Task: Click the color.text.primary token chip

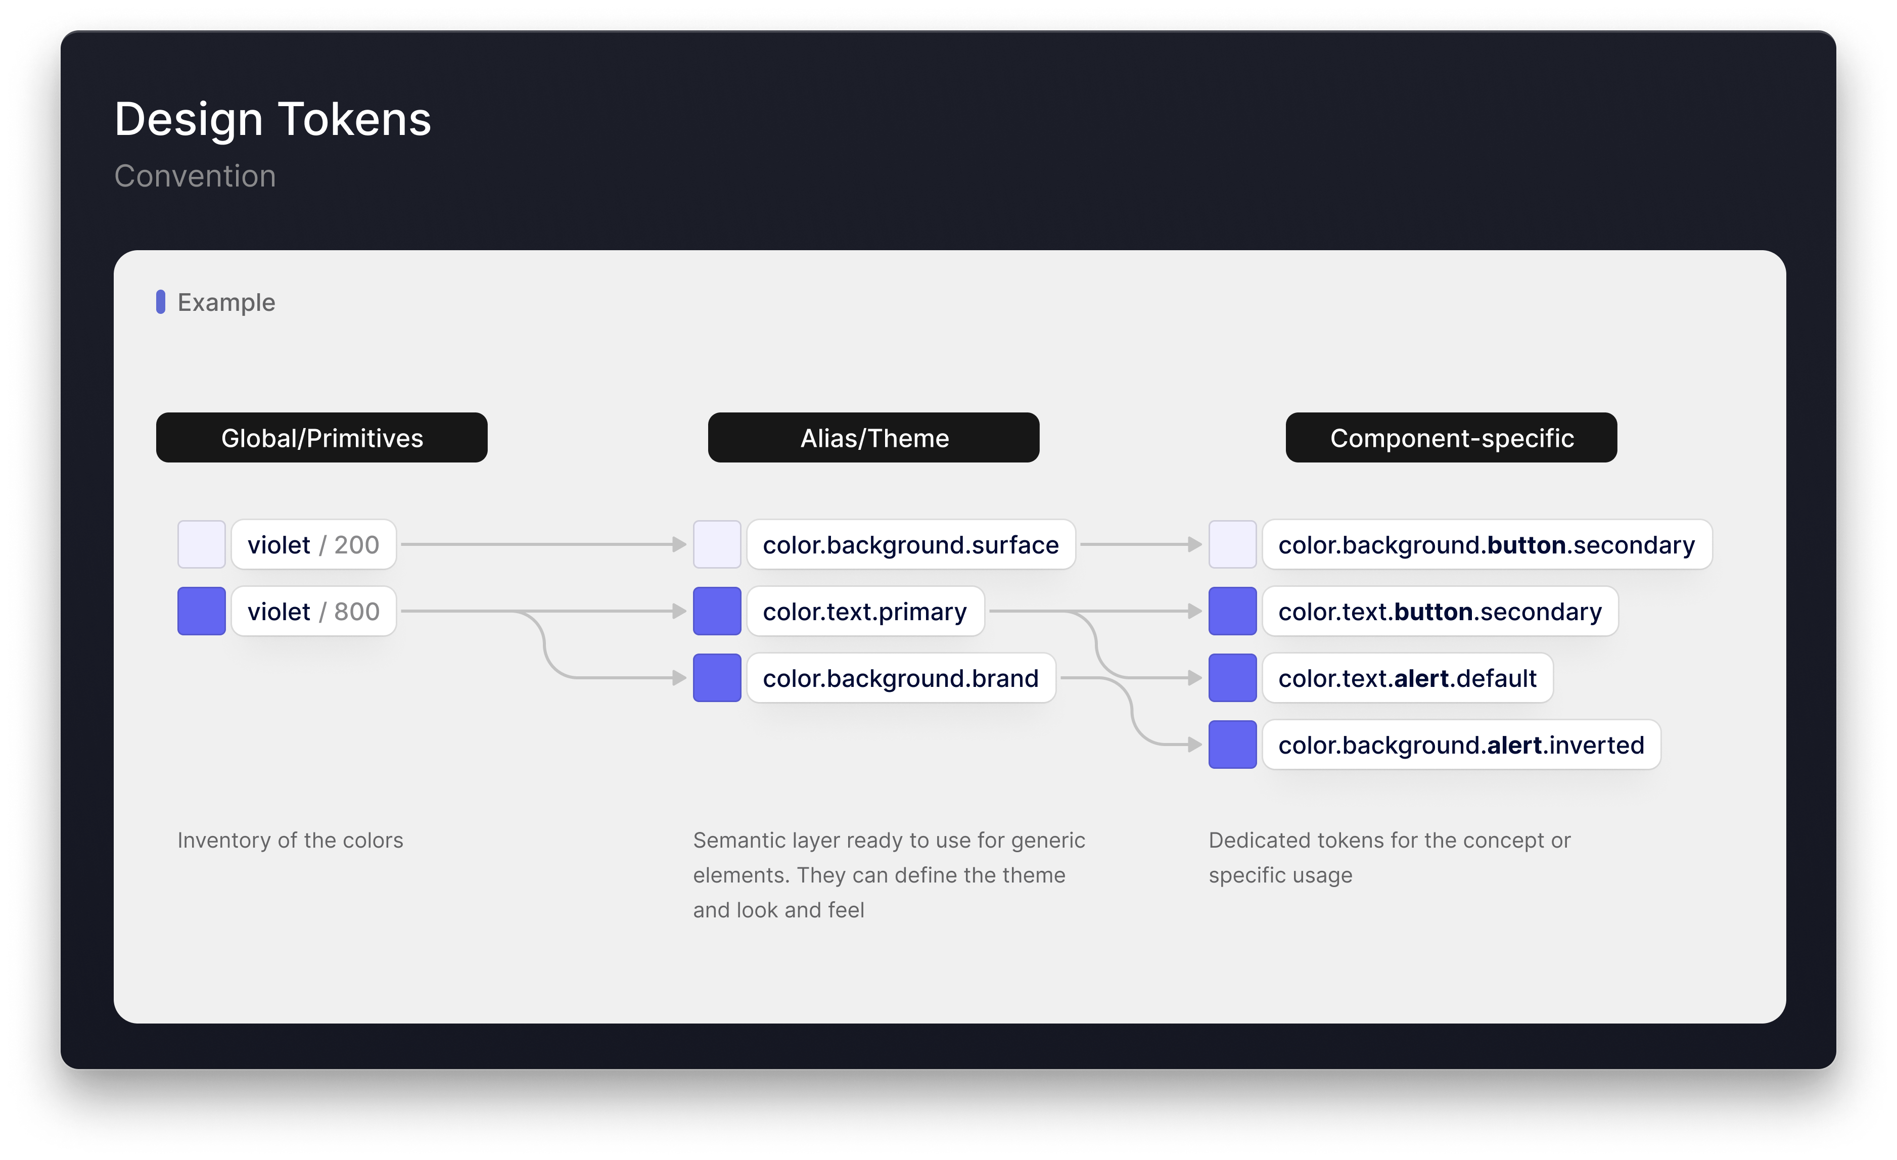Action: [x=864, y=611]
